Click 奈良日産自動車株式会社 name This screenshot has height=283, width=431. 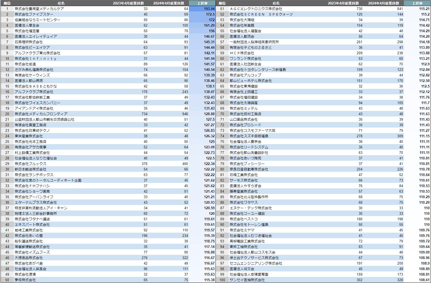[249, 169]
